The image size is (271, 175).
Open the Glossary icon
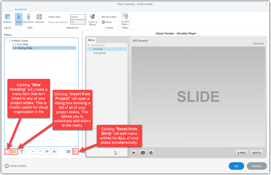[x=40, y=19]
